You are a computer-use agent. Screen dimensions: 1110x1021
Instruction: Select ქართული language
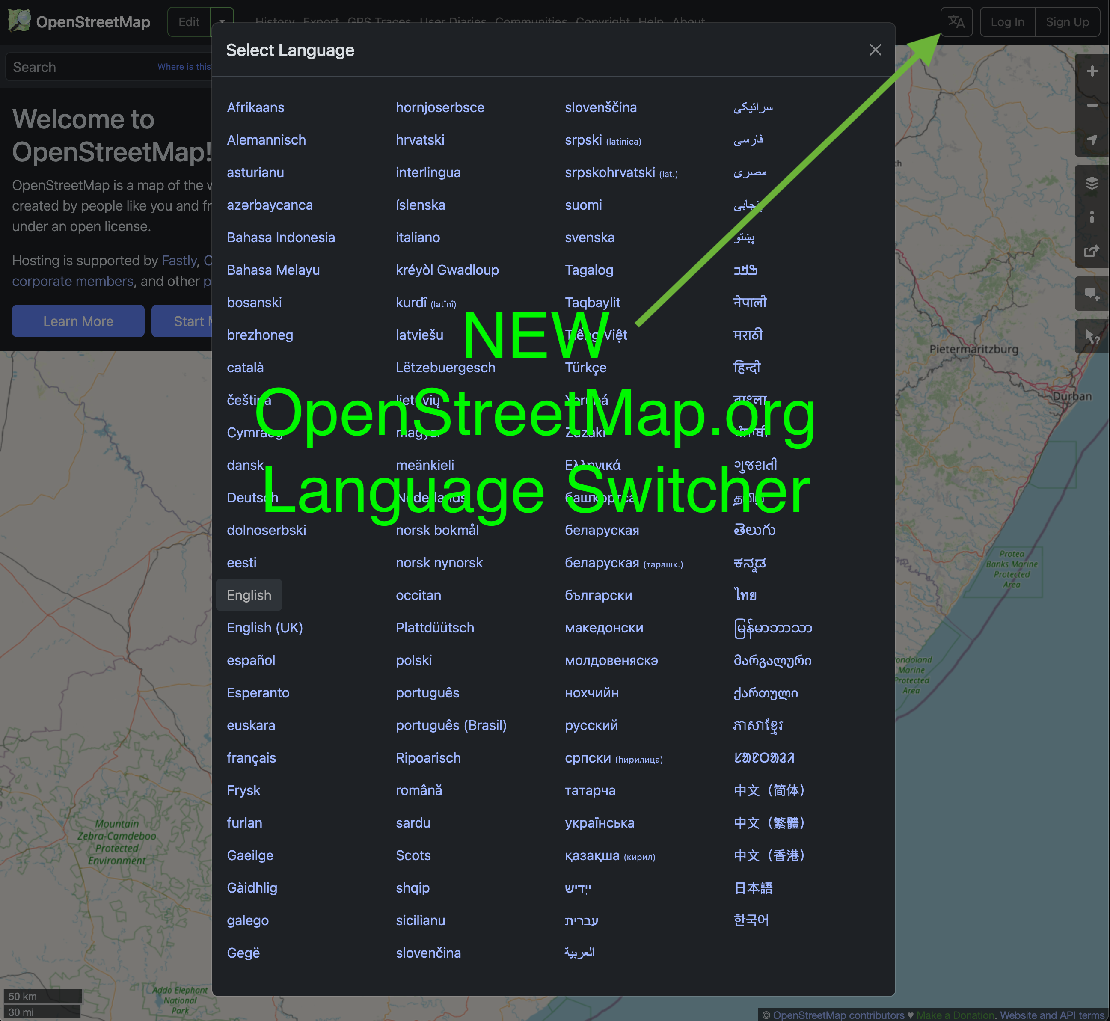[x=766, y=693]
